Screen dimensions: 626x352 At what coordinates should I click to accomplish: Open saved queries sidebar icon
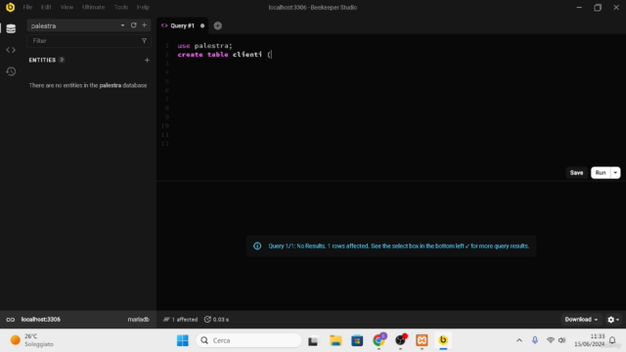click(x=11, y=50)
